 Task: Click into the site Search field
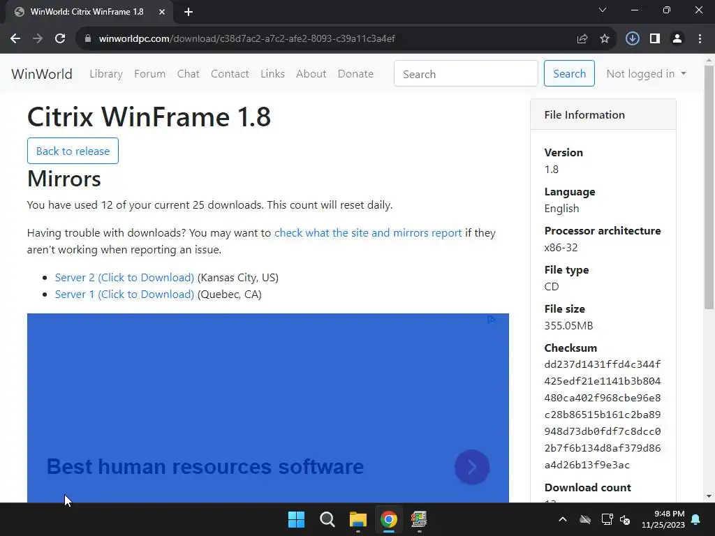pyautogui.click(x=466, y=74)
